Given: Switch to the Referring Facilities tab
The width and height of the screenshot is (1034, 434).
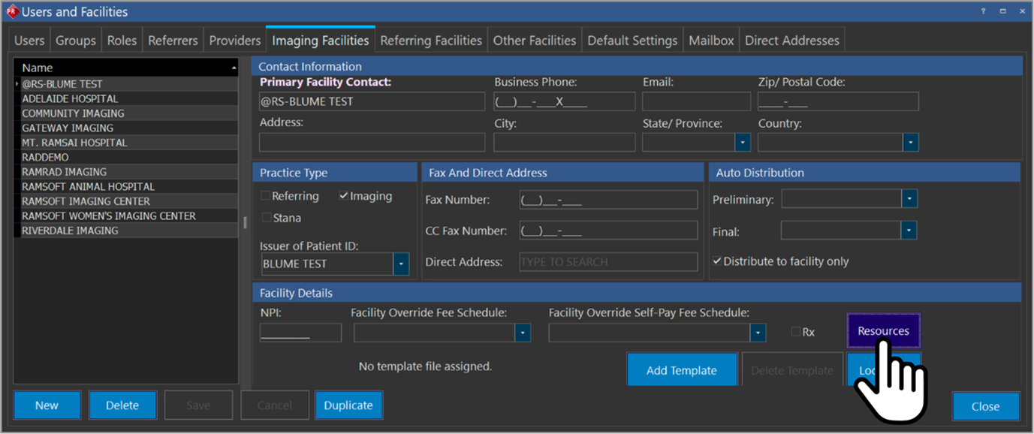Looking at the screenshot, I should click(x=431, y=41).
